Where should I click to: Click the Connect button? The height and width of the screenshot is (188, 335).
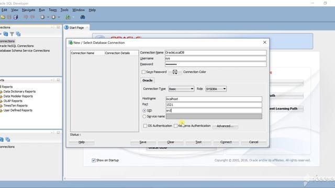226,142
